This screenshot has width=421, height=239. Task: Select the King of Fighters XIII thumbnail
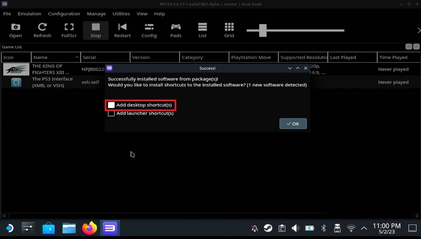tap(16, 69)
